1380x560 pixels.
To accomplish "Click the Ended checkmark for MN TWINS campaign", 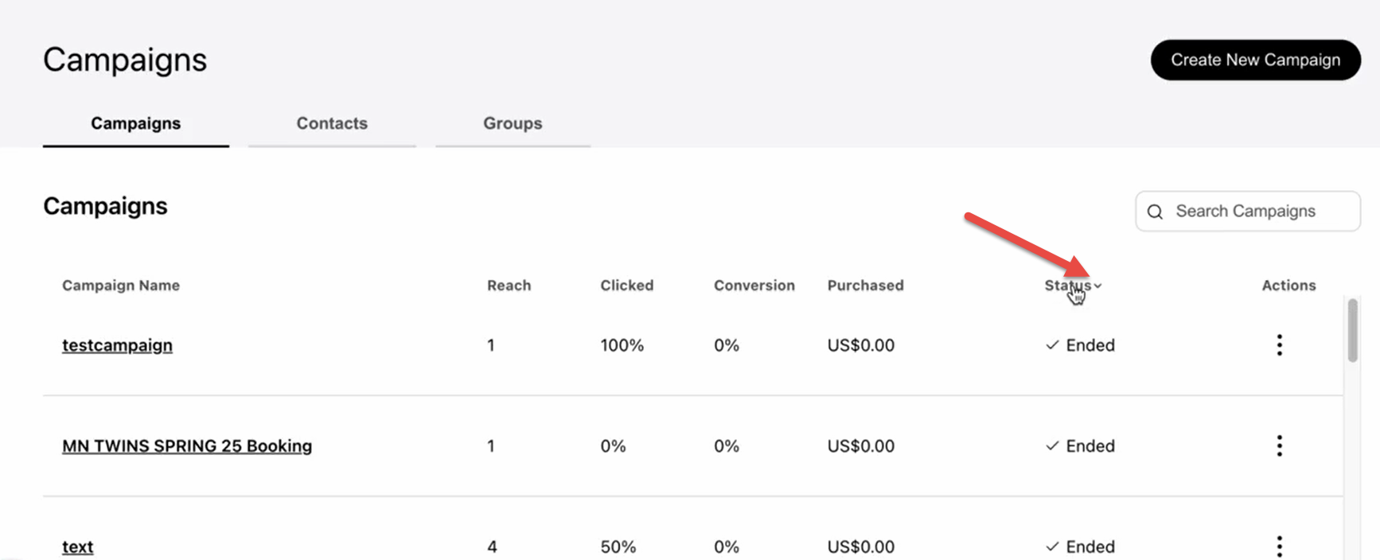I will tap(1052, 446).
